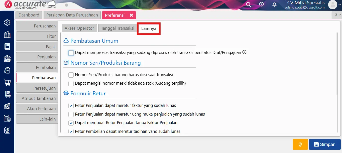342x153 pixels.
Task: Open the settings gear in sidebar
Action: tap(7, 22)
